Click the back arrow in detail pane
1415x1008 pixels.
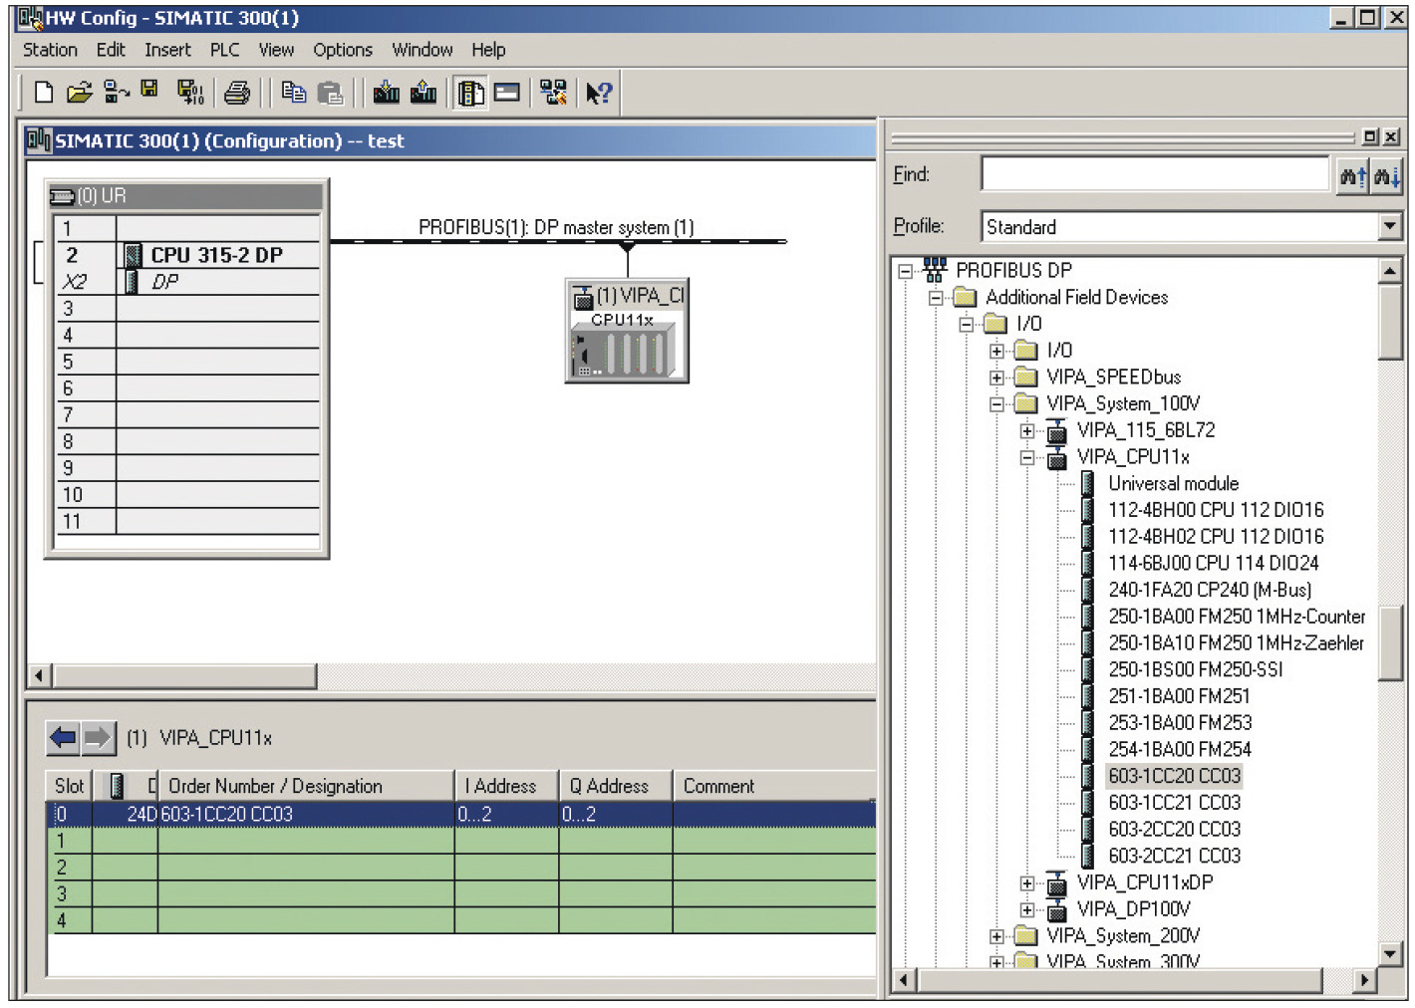63,738
